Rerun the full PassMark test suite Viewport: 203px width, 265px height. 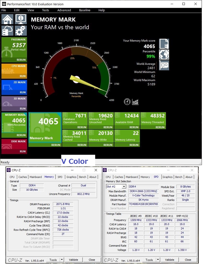tap(21, 60)
